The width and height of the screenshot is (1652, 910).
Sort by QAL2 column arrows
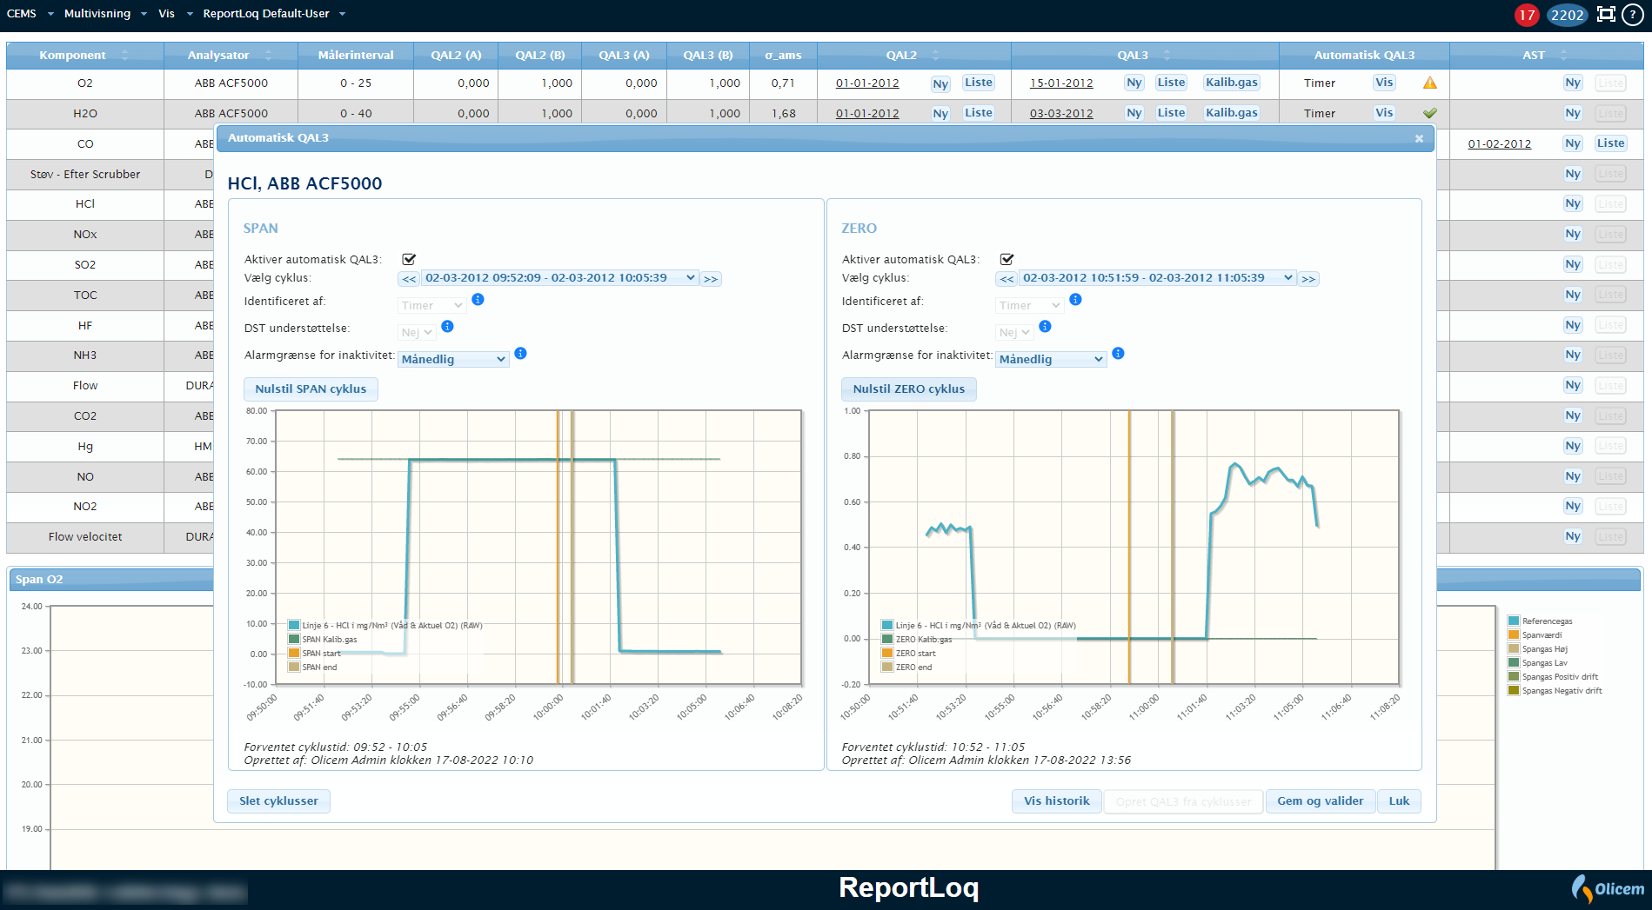click(x=935, y=55)
